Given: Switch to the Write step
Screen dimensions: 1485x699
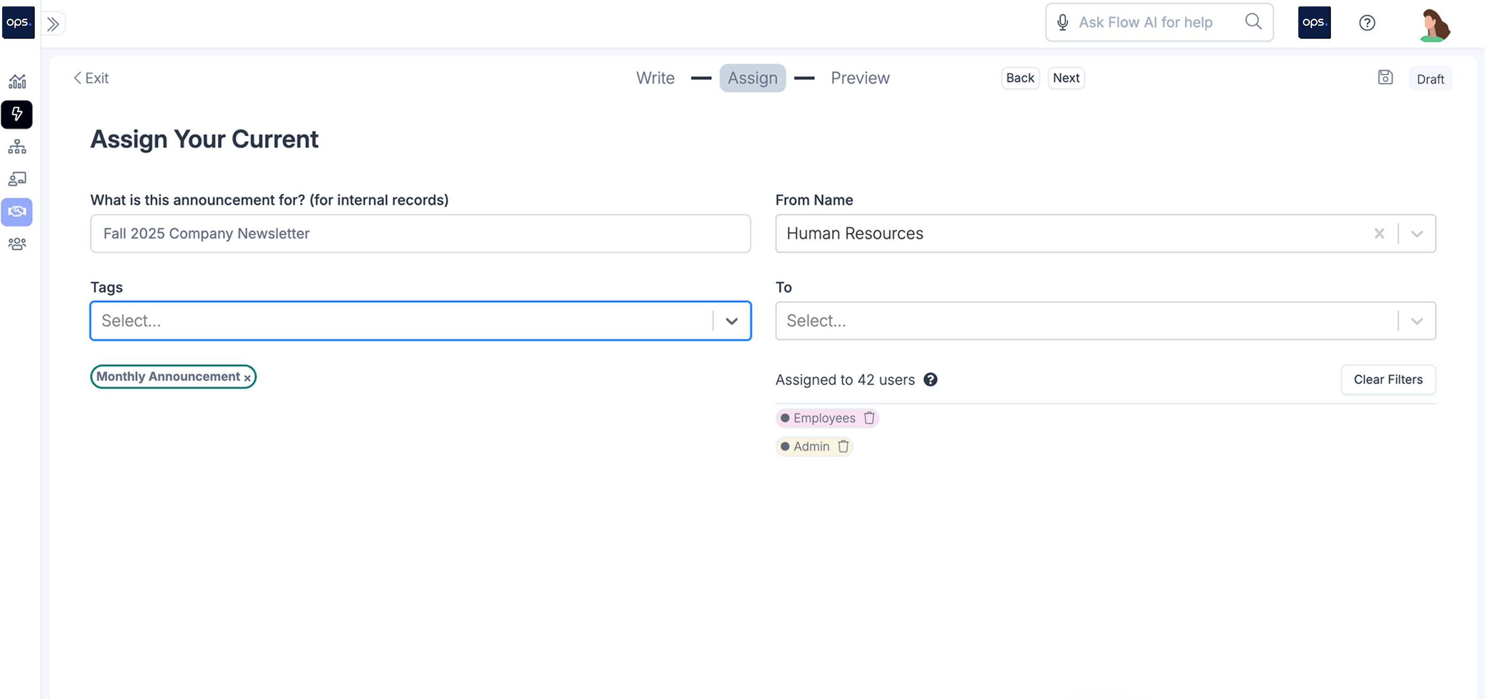Looking at the screenshot, I should tap(655, 78).
